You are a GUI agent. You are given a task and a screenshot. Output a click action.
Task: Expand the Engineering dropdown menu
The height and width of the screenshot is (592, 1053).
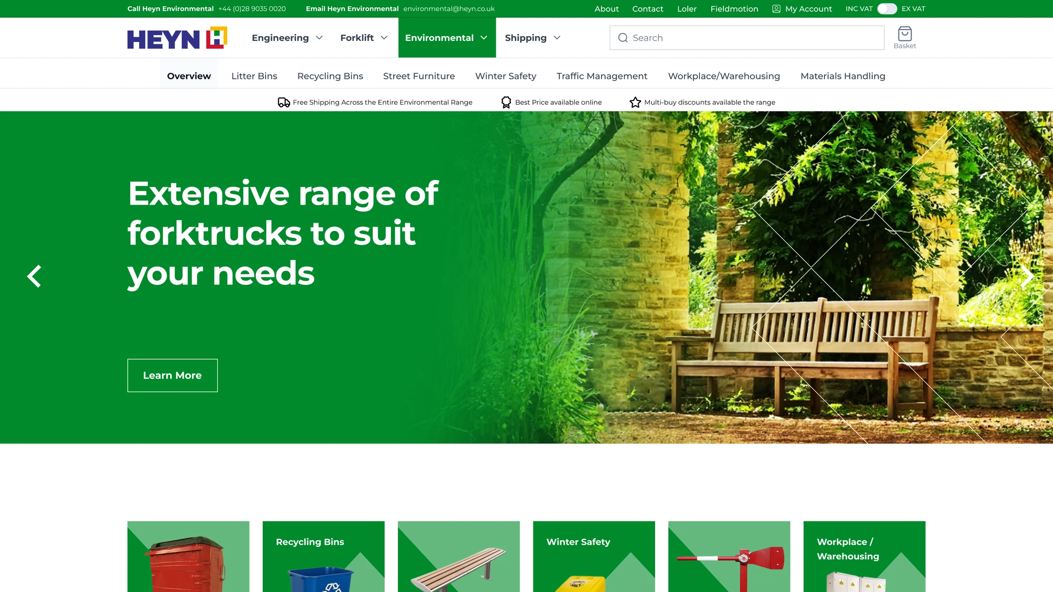287,38
